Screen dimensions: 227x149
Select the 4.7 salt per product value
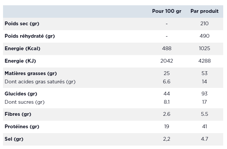pyautogui.click(x=204, y=139)
